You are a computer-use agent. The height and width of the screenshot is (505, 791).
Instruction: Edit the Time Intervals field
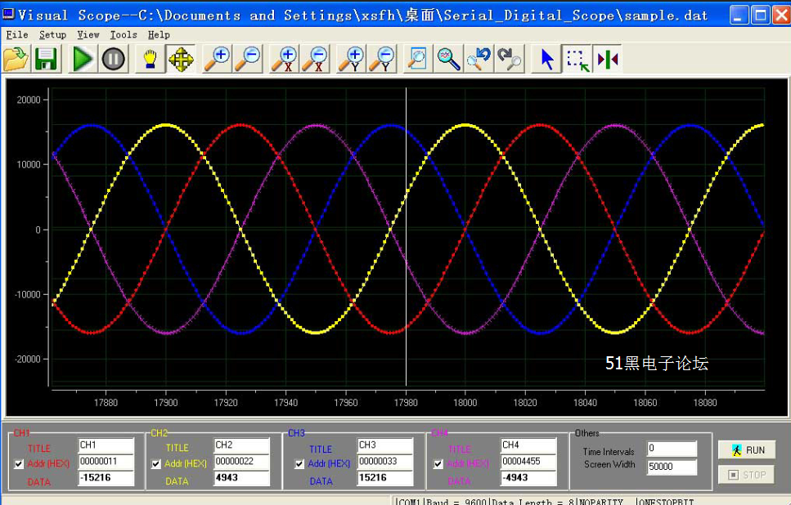click(672, 449)
